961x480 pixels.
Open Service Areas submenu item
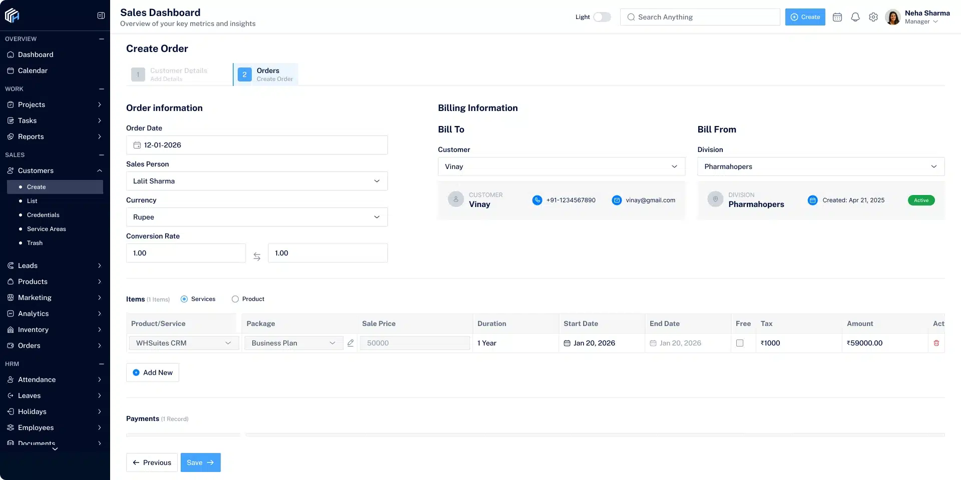(x=47, y=229)
